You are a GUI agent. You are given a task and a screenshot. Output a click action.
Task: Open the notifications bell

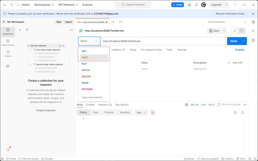click(x=196, y=5)
